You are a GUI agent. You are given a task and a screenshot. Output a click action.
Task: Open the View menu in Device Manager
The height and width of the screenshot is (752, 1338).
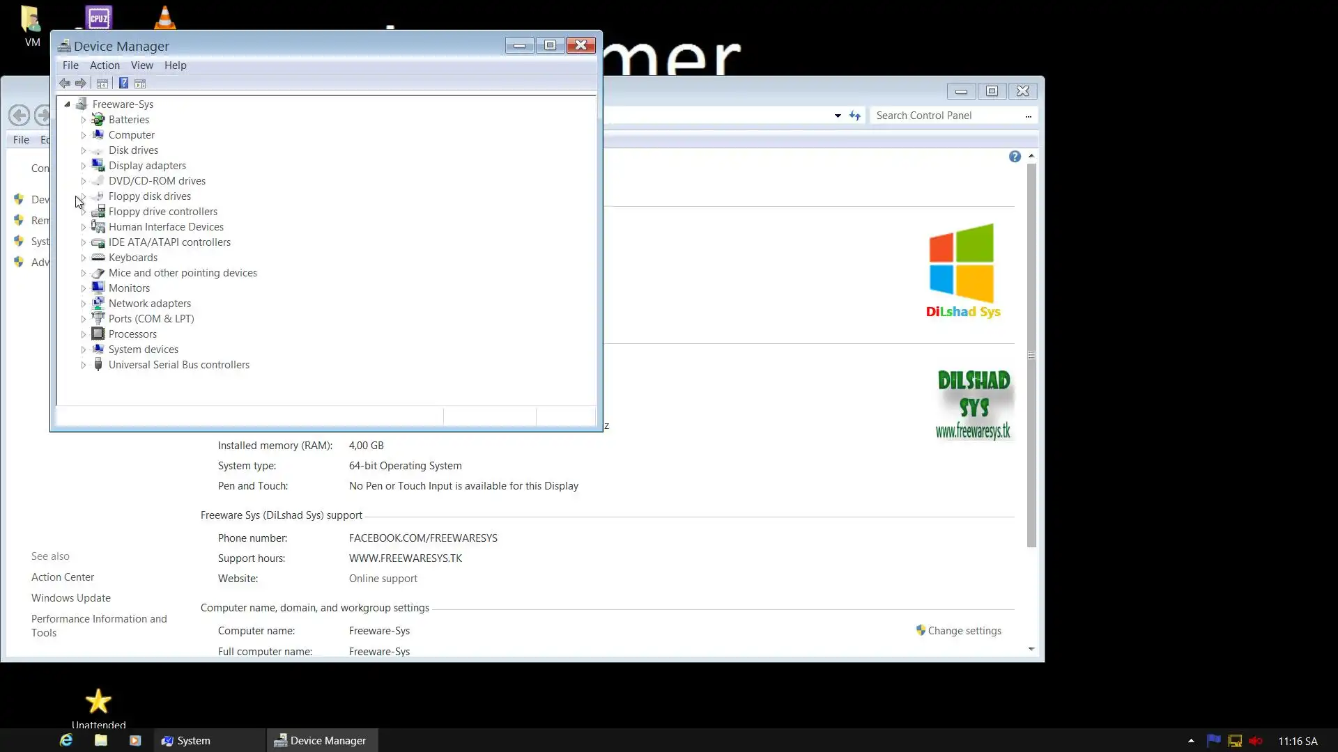click(141, 65)
